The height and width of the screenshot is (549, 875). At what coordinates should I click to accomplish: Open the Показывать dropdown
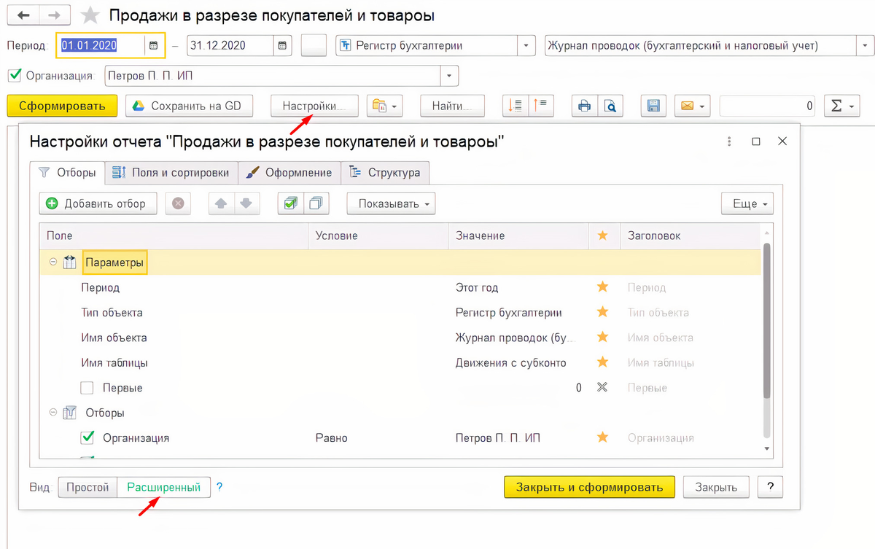click(x=391, y=203)
